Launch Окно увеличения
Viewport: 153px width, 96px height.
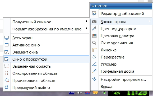click(x=121, y=43)
